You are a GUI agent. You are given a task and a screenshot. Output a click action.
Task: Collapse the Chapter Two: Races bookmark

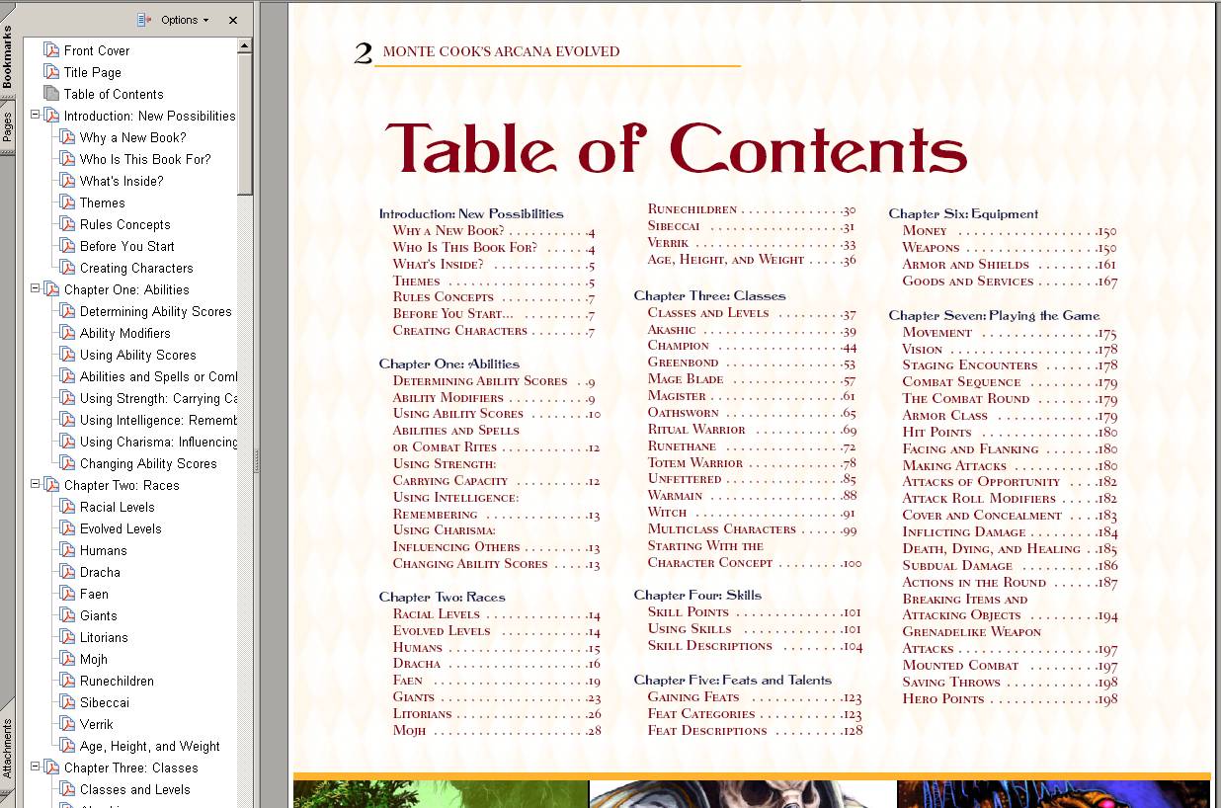[x=35, y=485]
